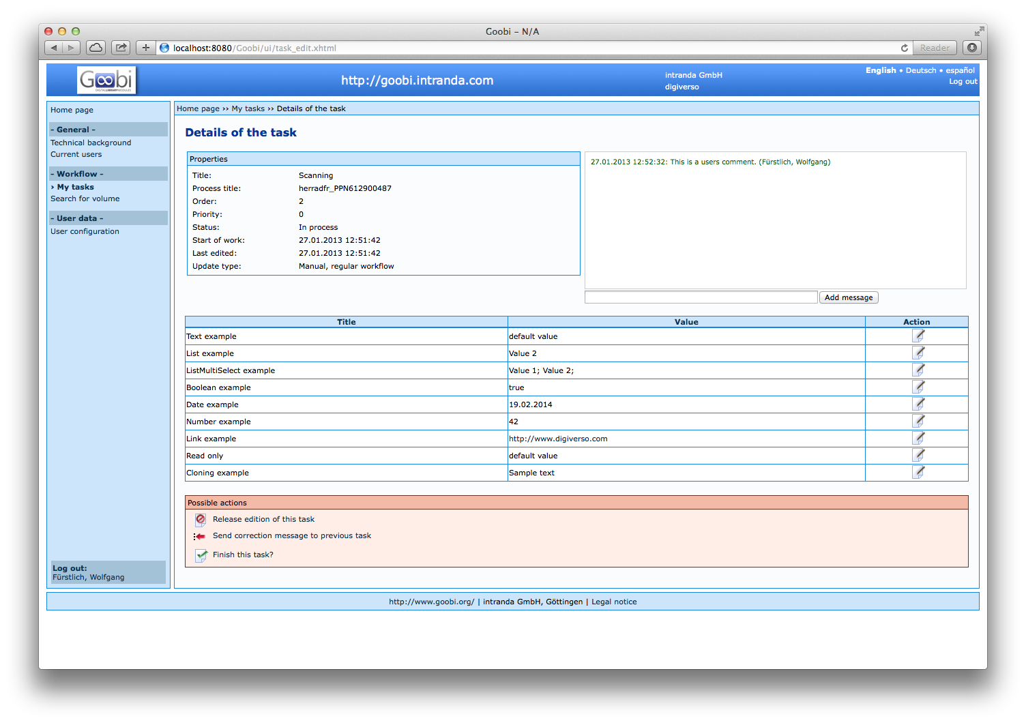Click the Value column header

[686, 322]
